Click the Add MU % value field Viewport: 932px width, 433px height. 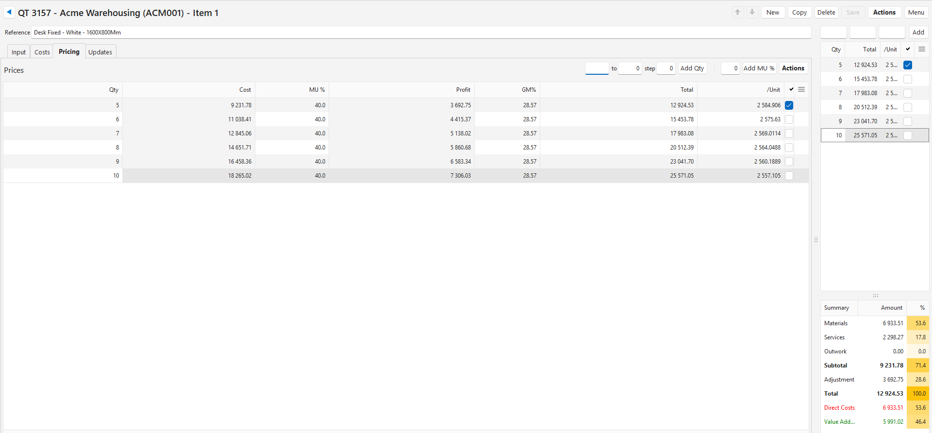click(x=730, y=68)
